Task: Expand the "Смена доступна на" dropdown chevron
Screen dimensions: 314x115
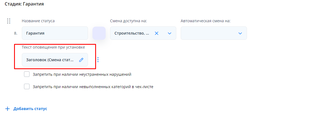Action: 169,33
